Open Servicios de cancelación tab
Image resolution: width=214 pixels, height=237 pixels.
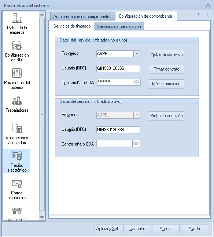point(119,26)
